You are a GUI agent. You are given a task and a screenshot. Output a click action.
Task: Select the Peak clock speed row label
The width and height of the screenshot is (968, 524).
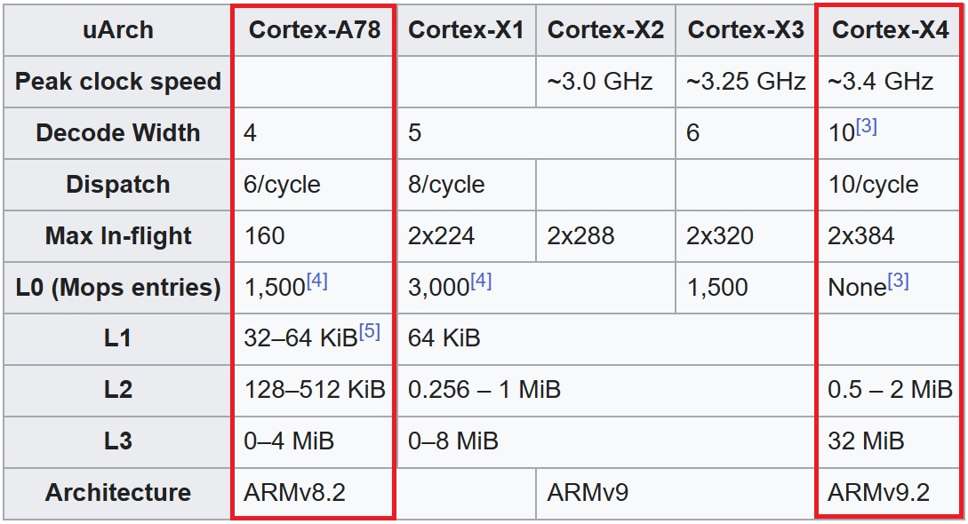pos(117,82)
